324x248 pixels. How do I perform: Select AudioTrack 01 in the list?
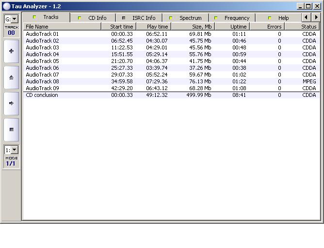point(42,34)
